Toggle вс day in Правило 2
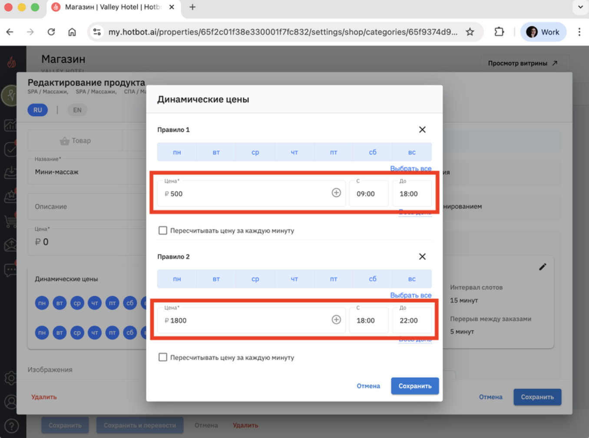This screenshot has height=438, width=589. click(412, 279)
